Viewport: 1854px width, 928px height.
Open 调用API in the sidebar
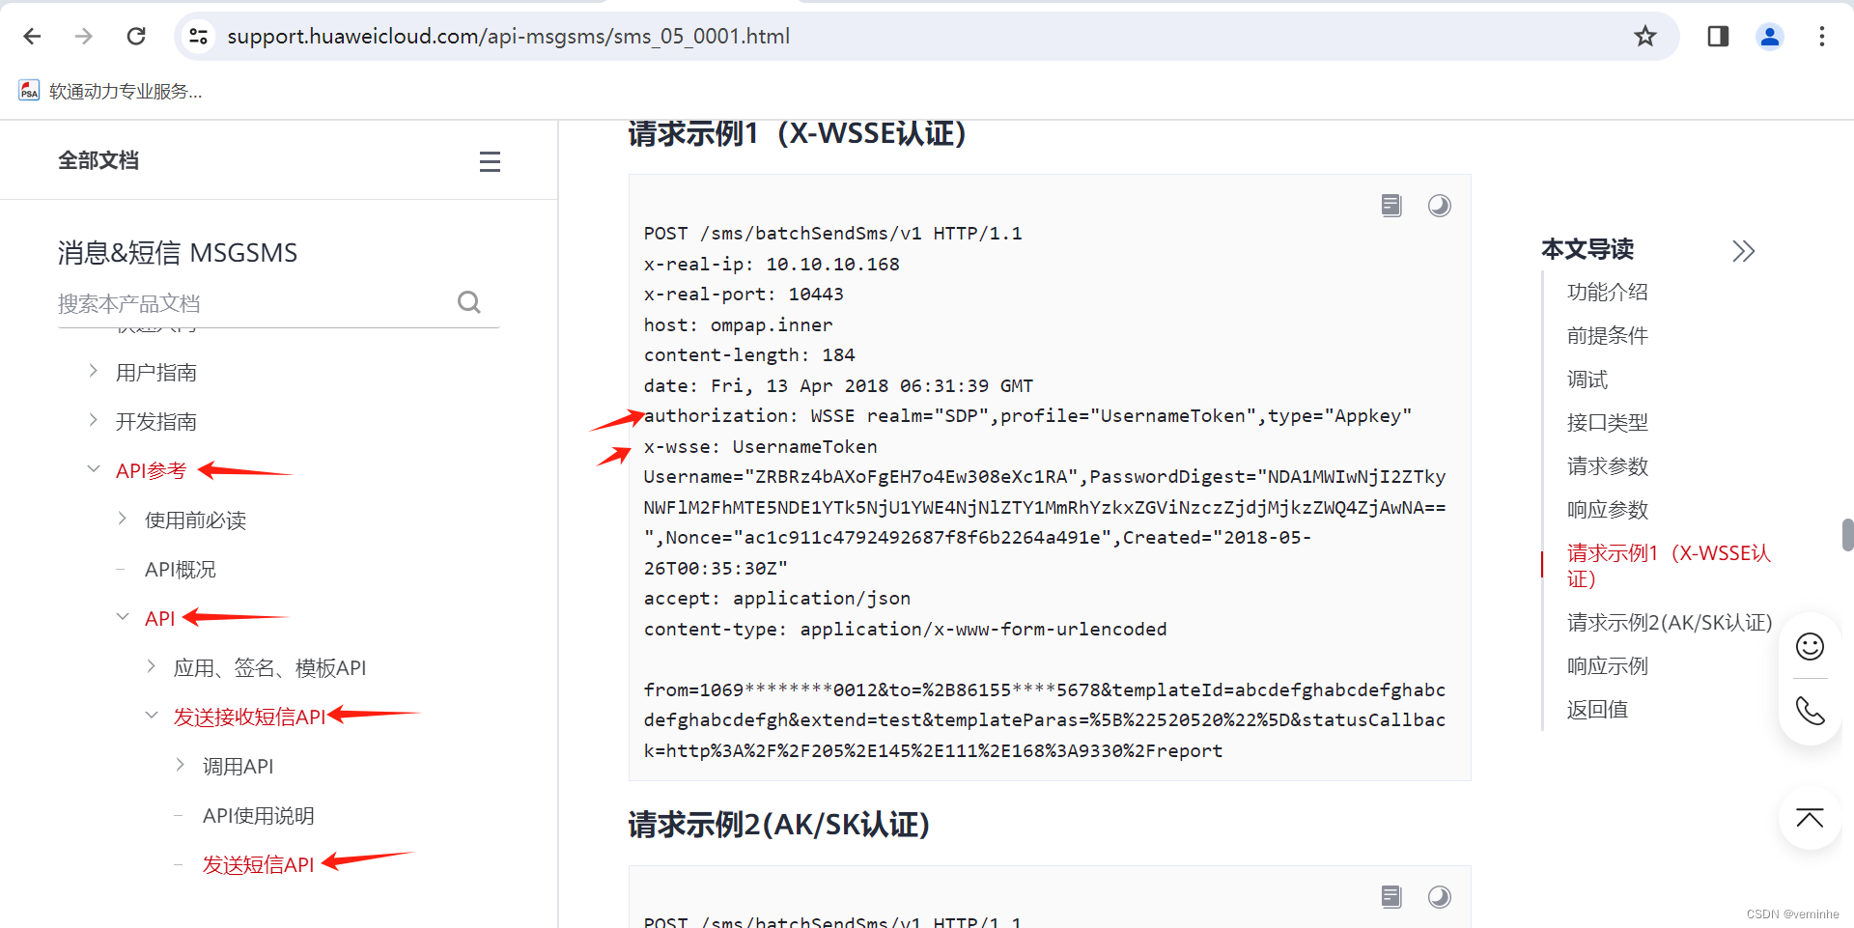coord(239,767)
